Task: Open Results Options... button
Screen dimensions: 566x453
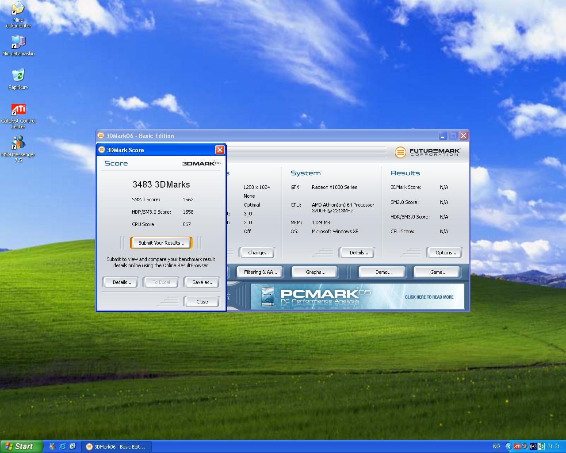Action: (x=445, y=253)
